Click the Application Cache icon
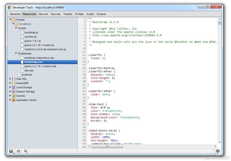The width and height of the screenshot is (231, 161). click(14, 100)
